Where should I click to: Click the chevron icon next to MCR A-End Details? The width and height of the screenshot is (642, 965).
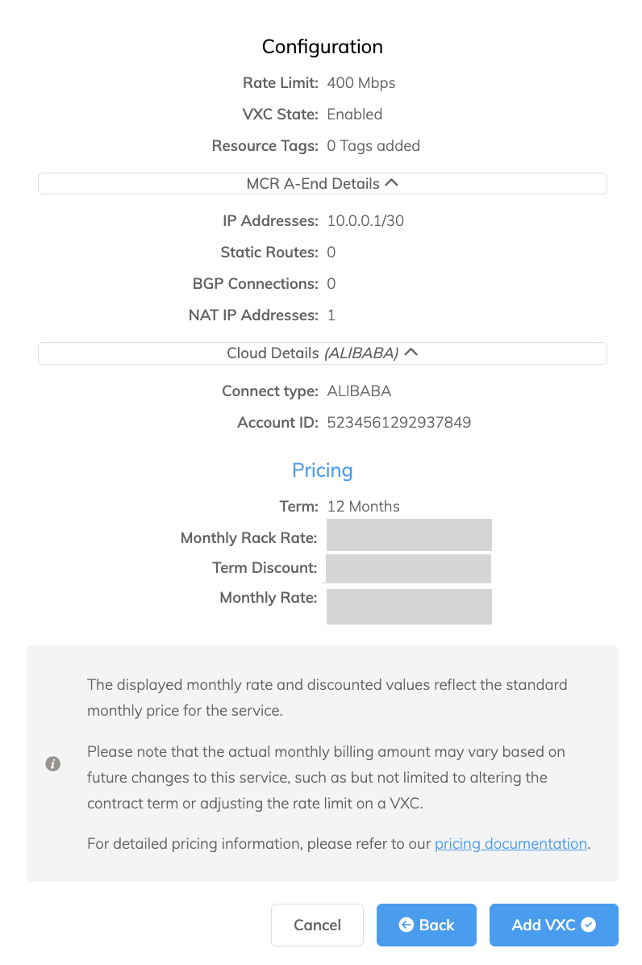(x=392, y=183)
